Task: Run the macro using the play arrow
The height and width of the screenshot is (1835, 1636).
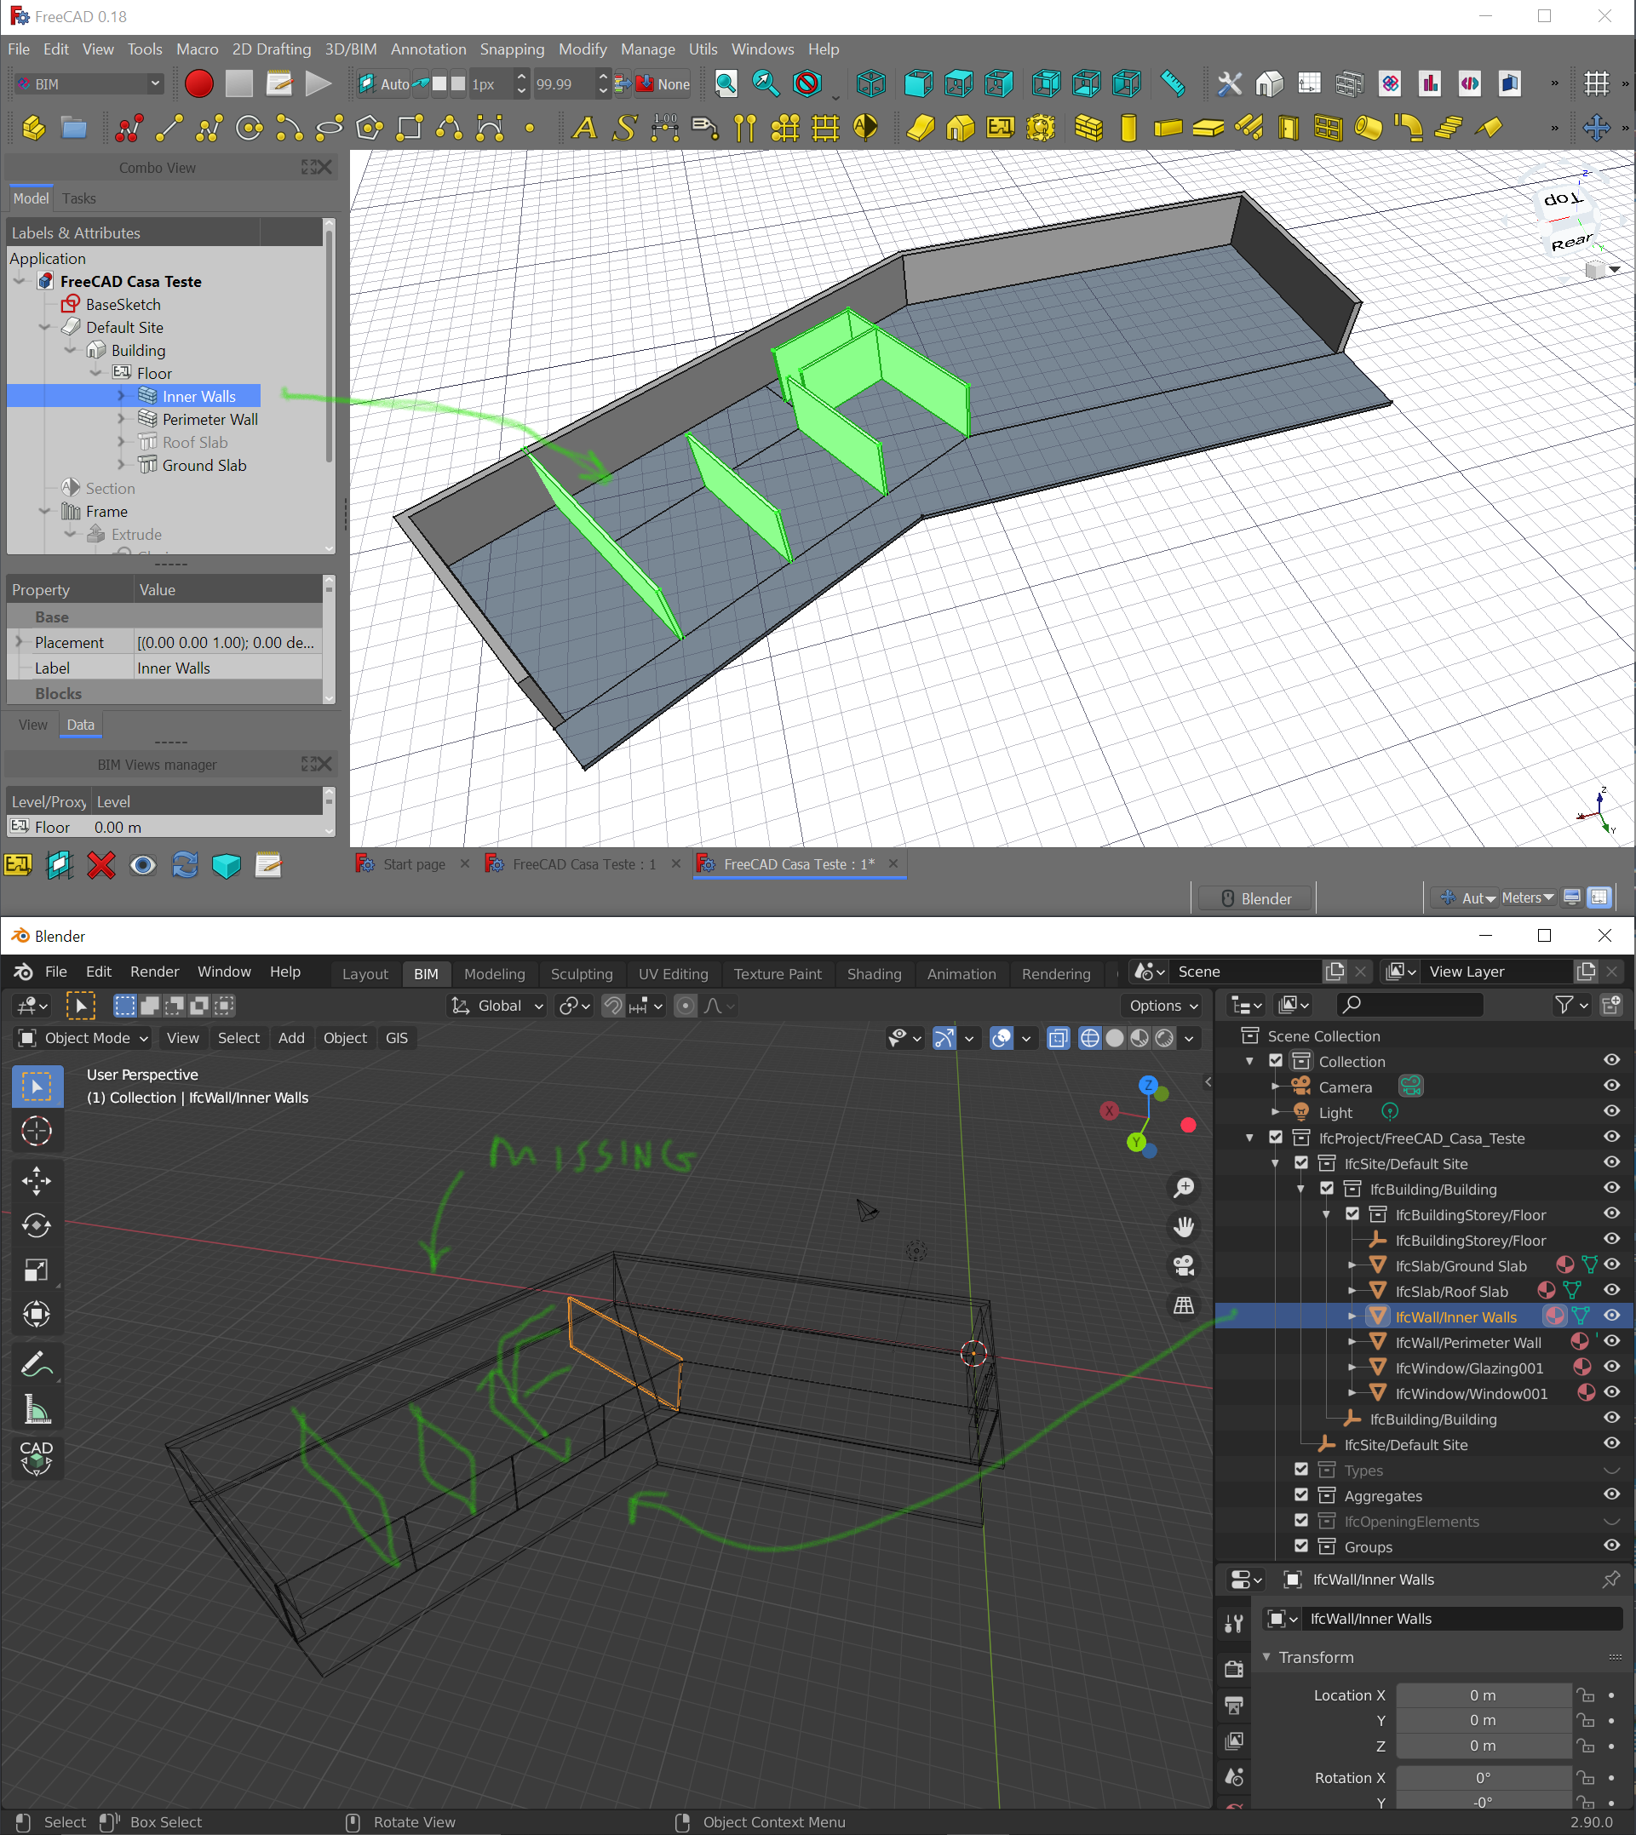Action: pyautogui.click(x=318, y=83)
